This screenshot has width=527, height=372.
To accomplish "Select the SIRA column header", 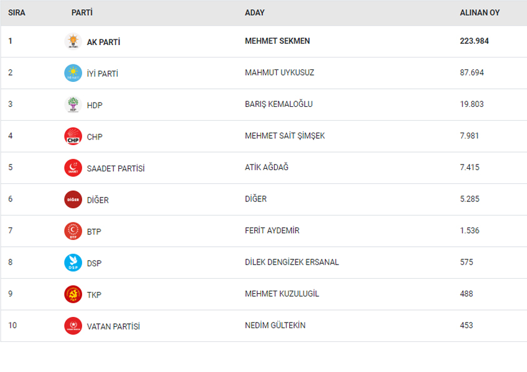I will click(x=16, y=13).
